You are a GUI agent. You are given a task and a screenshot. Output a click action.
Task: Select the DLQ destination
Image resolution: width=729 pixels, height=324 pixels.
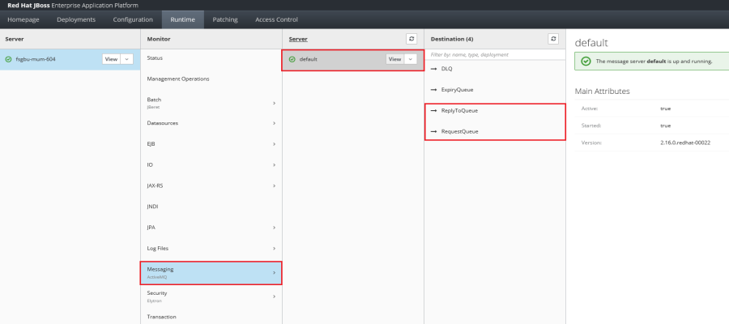(x=495, y=69)
